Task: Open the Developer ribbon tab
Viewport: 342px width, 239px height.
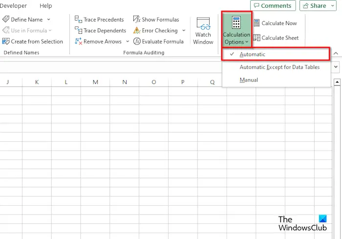Action: [x=13, y=6]
